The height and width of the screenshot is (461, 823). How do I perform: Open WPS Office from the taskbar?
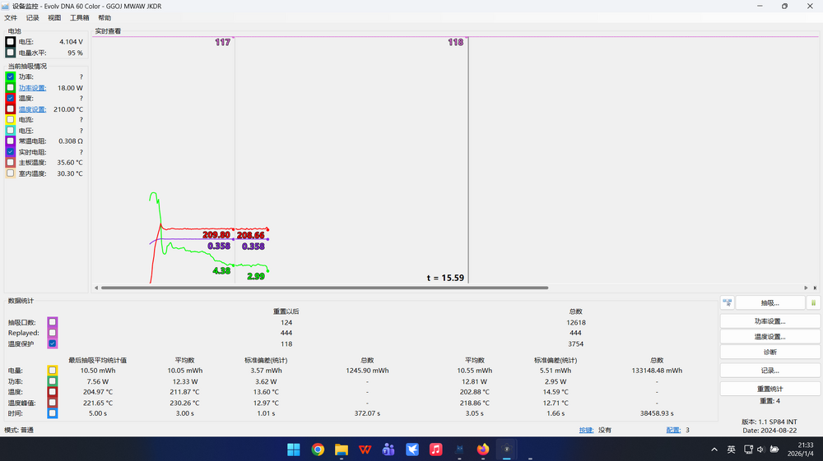[365, 449]
